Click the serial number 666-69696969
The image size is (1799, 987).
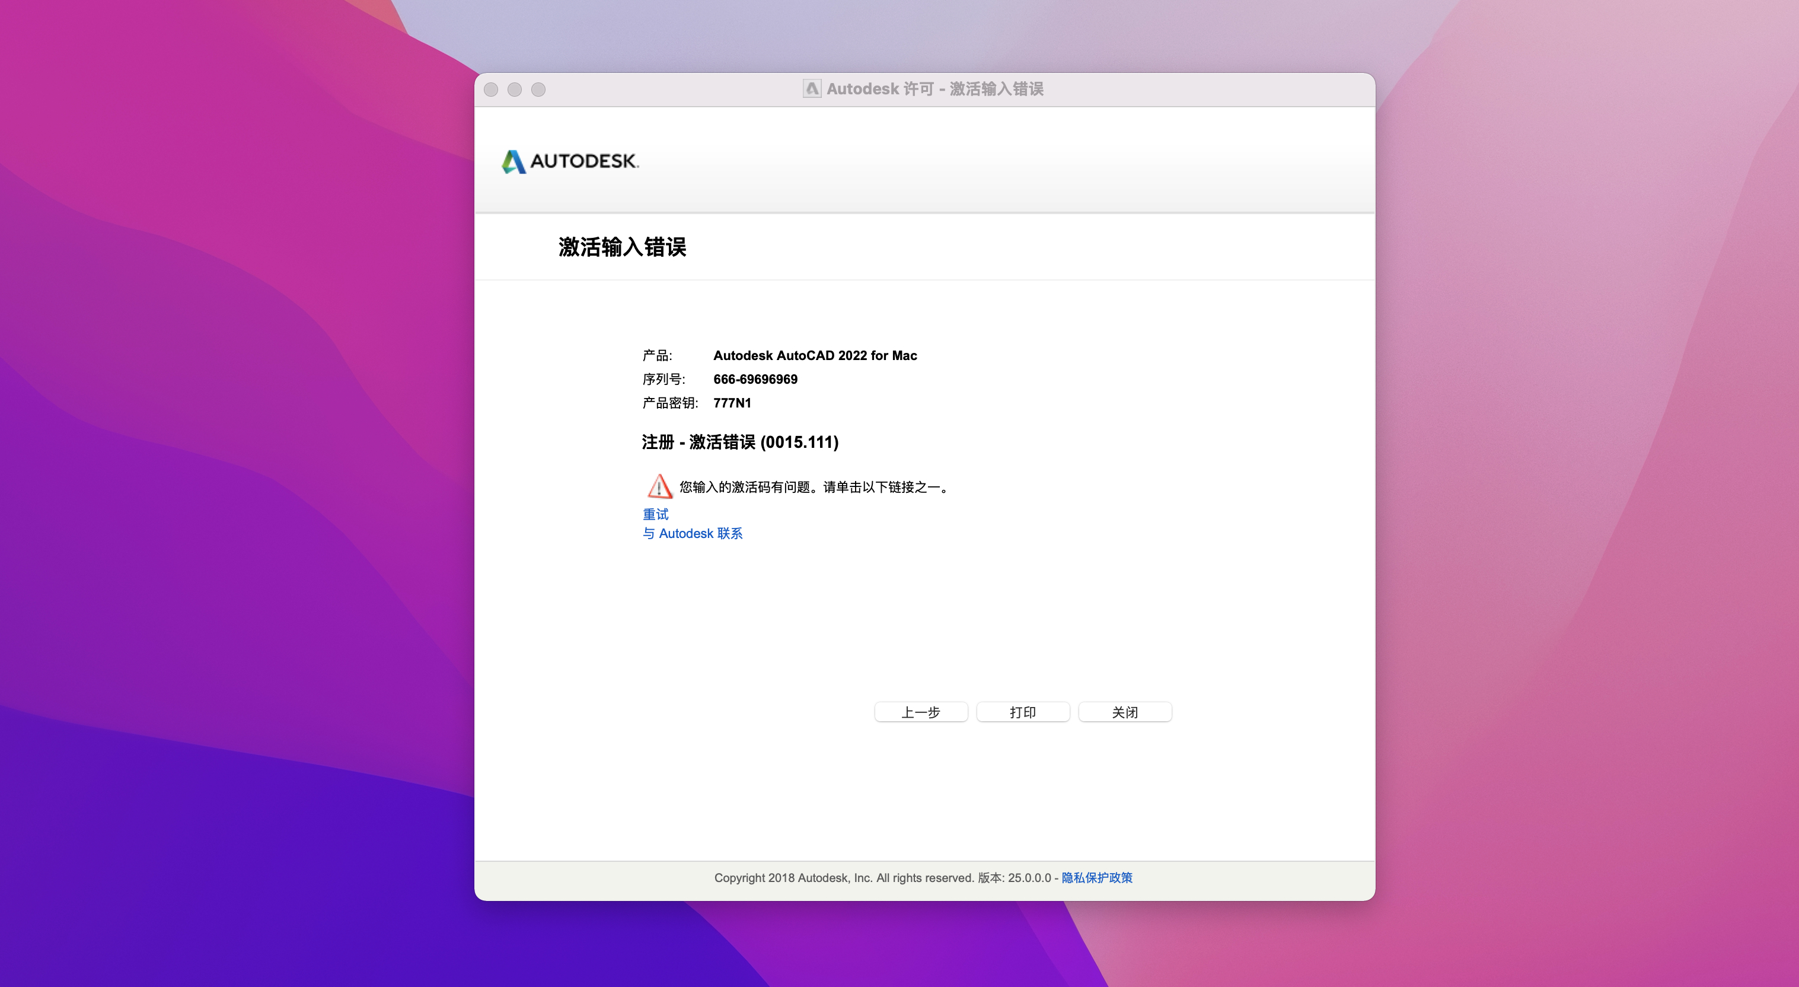[755, 379]
